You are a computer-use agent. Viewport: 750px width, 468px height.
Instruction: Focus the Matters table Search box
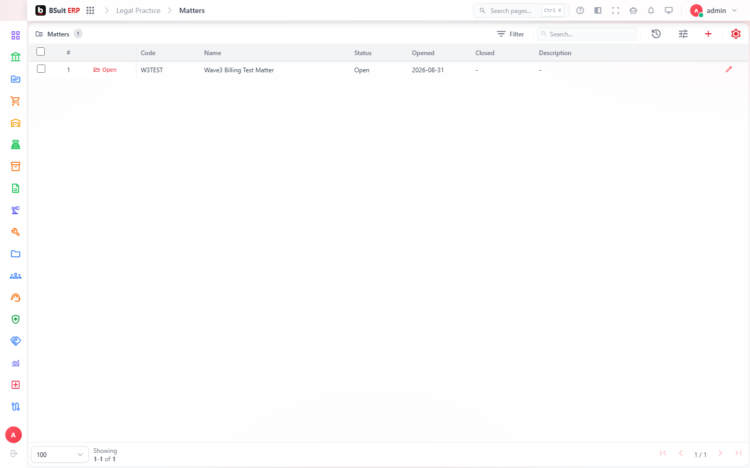pos(587,34)
